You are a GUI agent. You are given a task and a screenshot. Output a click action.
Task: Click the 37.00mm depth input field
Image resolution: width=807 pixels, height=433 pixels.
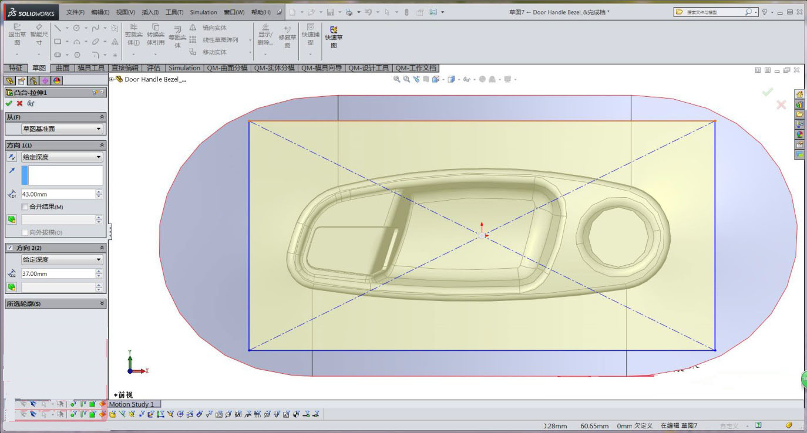click(58, 273)
